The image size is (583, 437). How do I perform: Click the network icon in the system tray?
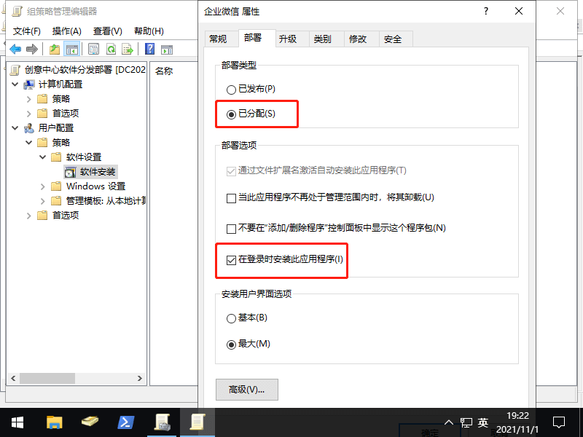tap(466, 422)
